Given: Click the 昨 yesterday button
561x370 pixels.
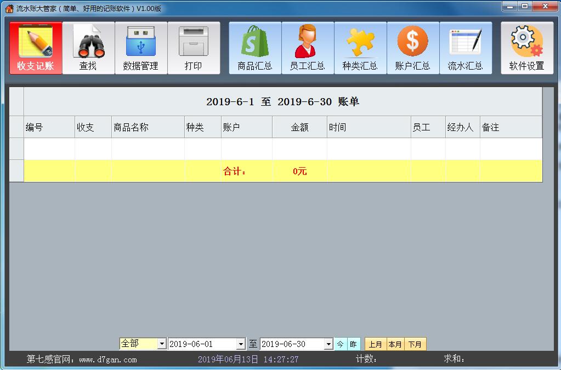Looking at the screenshot, I should pyautogui.click(x=354, y=344).
